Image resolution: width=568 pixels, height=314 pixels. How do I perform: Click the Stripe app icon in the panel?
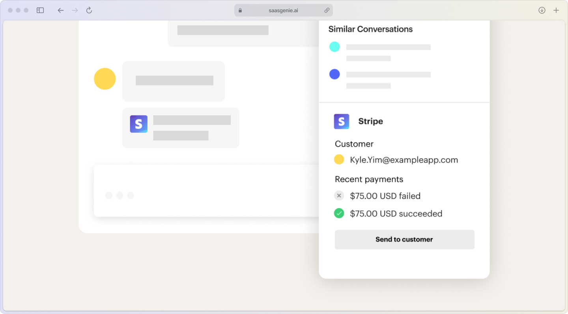click(341, 121)
